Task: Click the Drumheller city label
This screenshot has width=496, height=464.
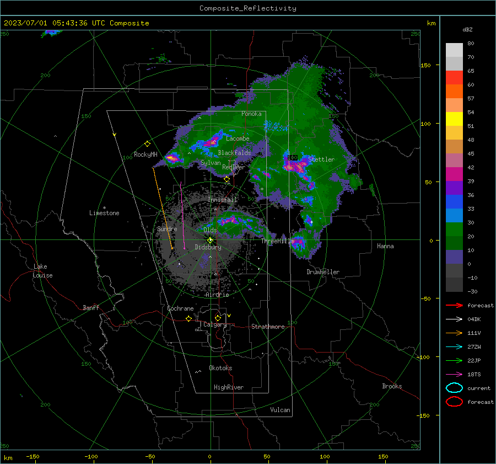Action: tap(323, 272)
